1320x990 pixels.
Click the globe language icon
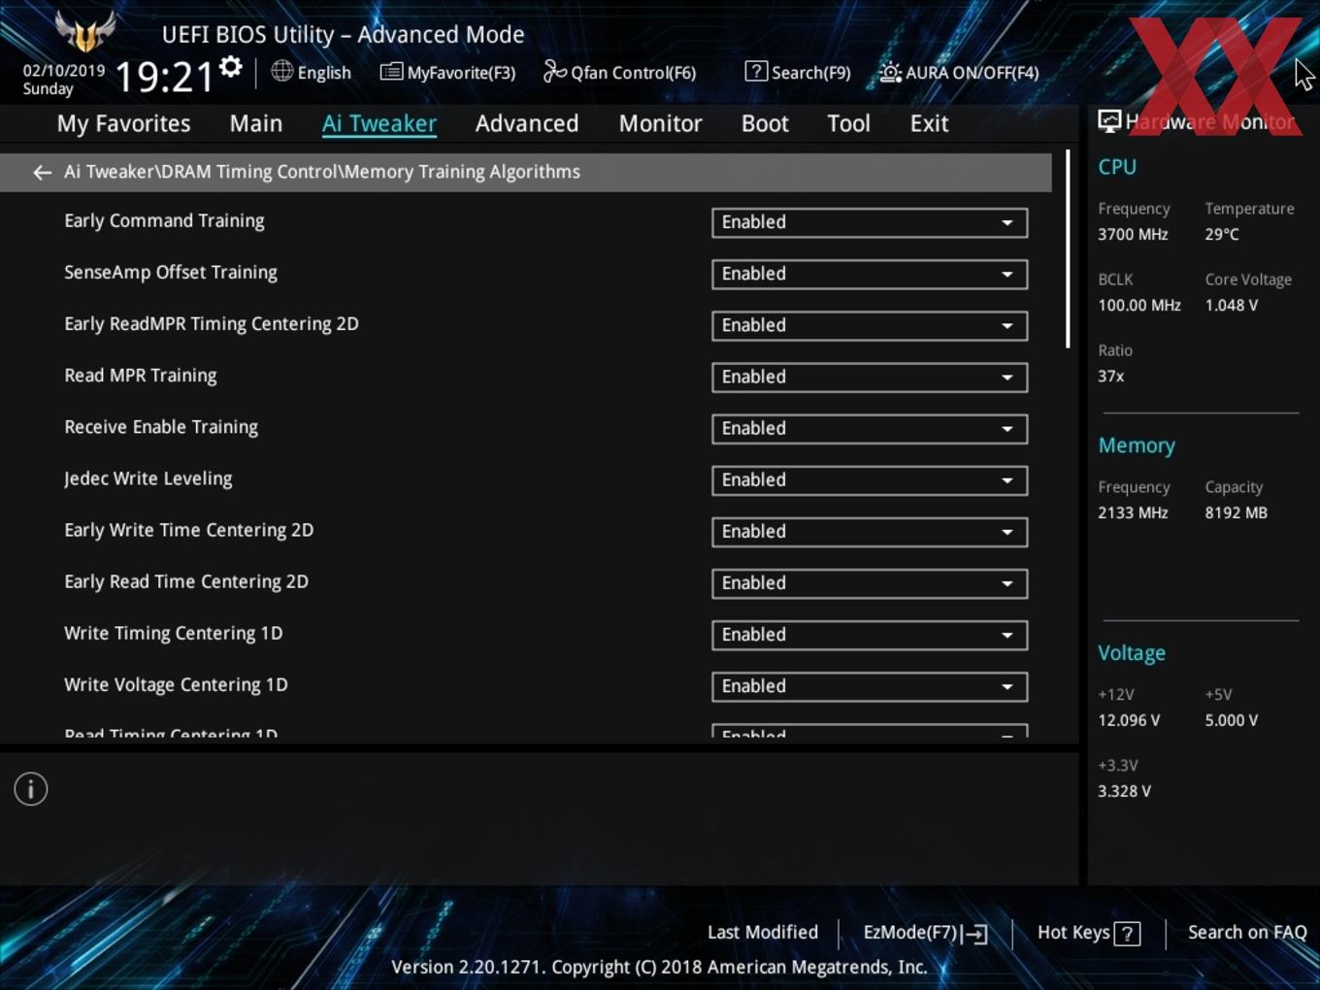click(x=281, y=71)
